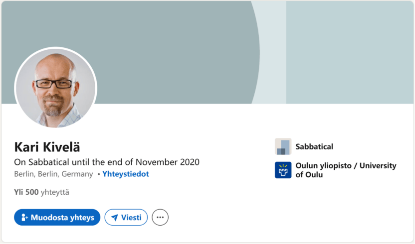
Task: Click the On Sabbatical headline text
Action: pyautogui.click(x=106, y=162)
